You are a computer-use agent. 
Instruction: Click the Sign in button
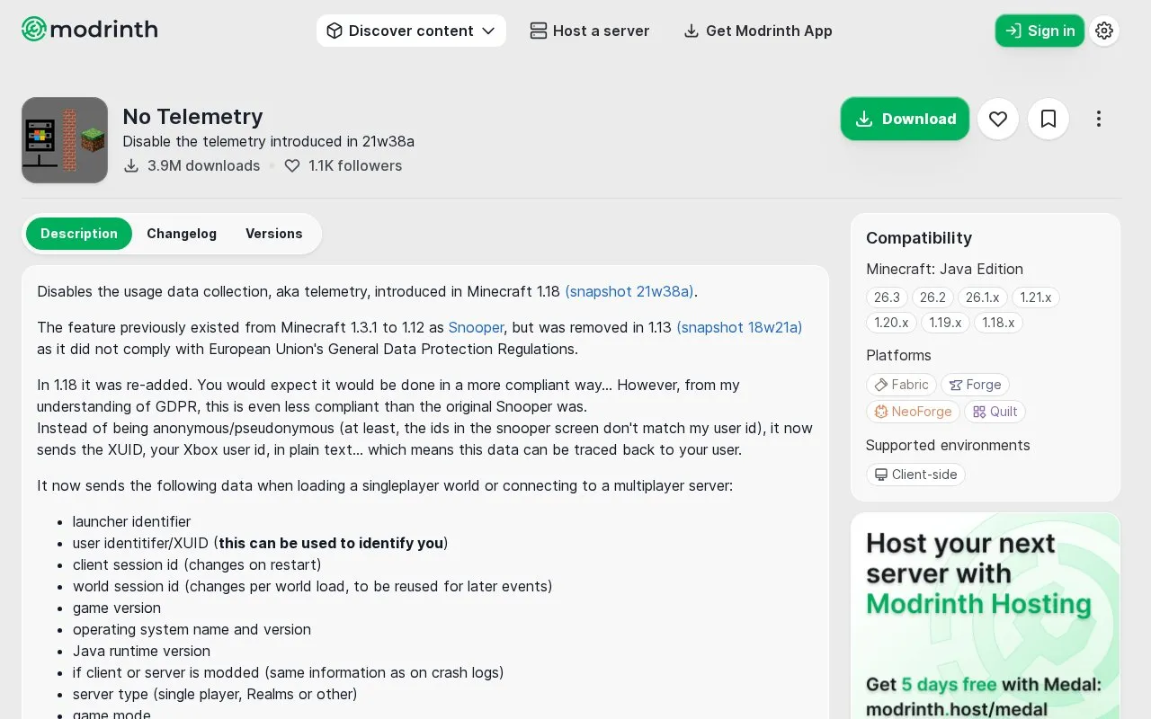[x=1039, y=31]
